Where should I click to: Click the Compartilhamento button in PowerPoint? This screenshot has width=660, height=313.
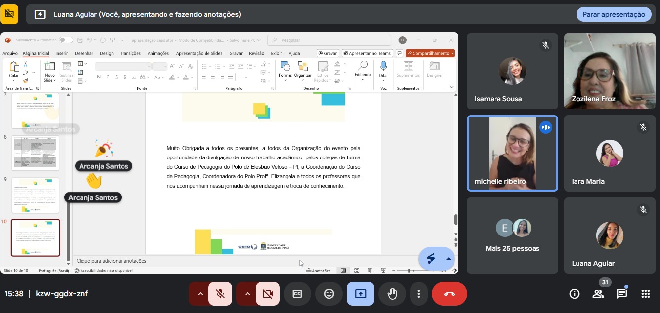pyautogui.click(x=430, y=53)
